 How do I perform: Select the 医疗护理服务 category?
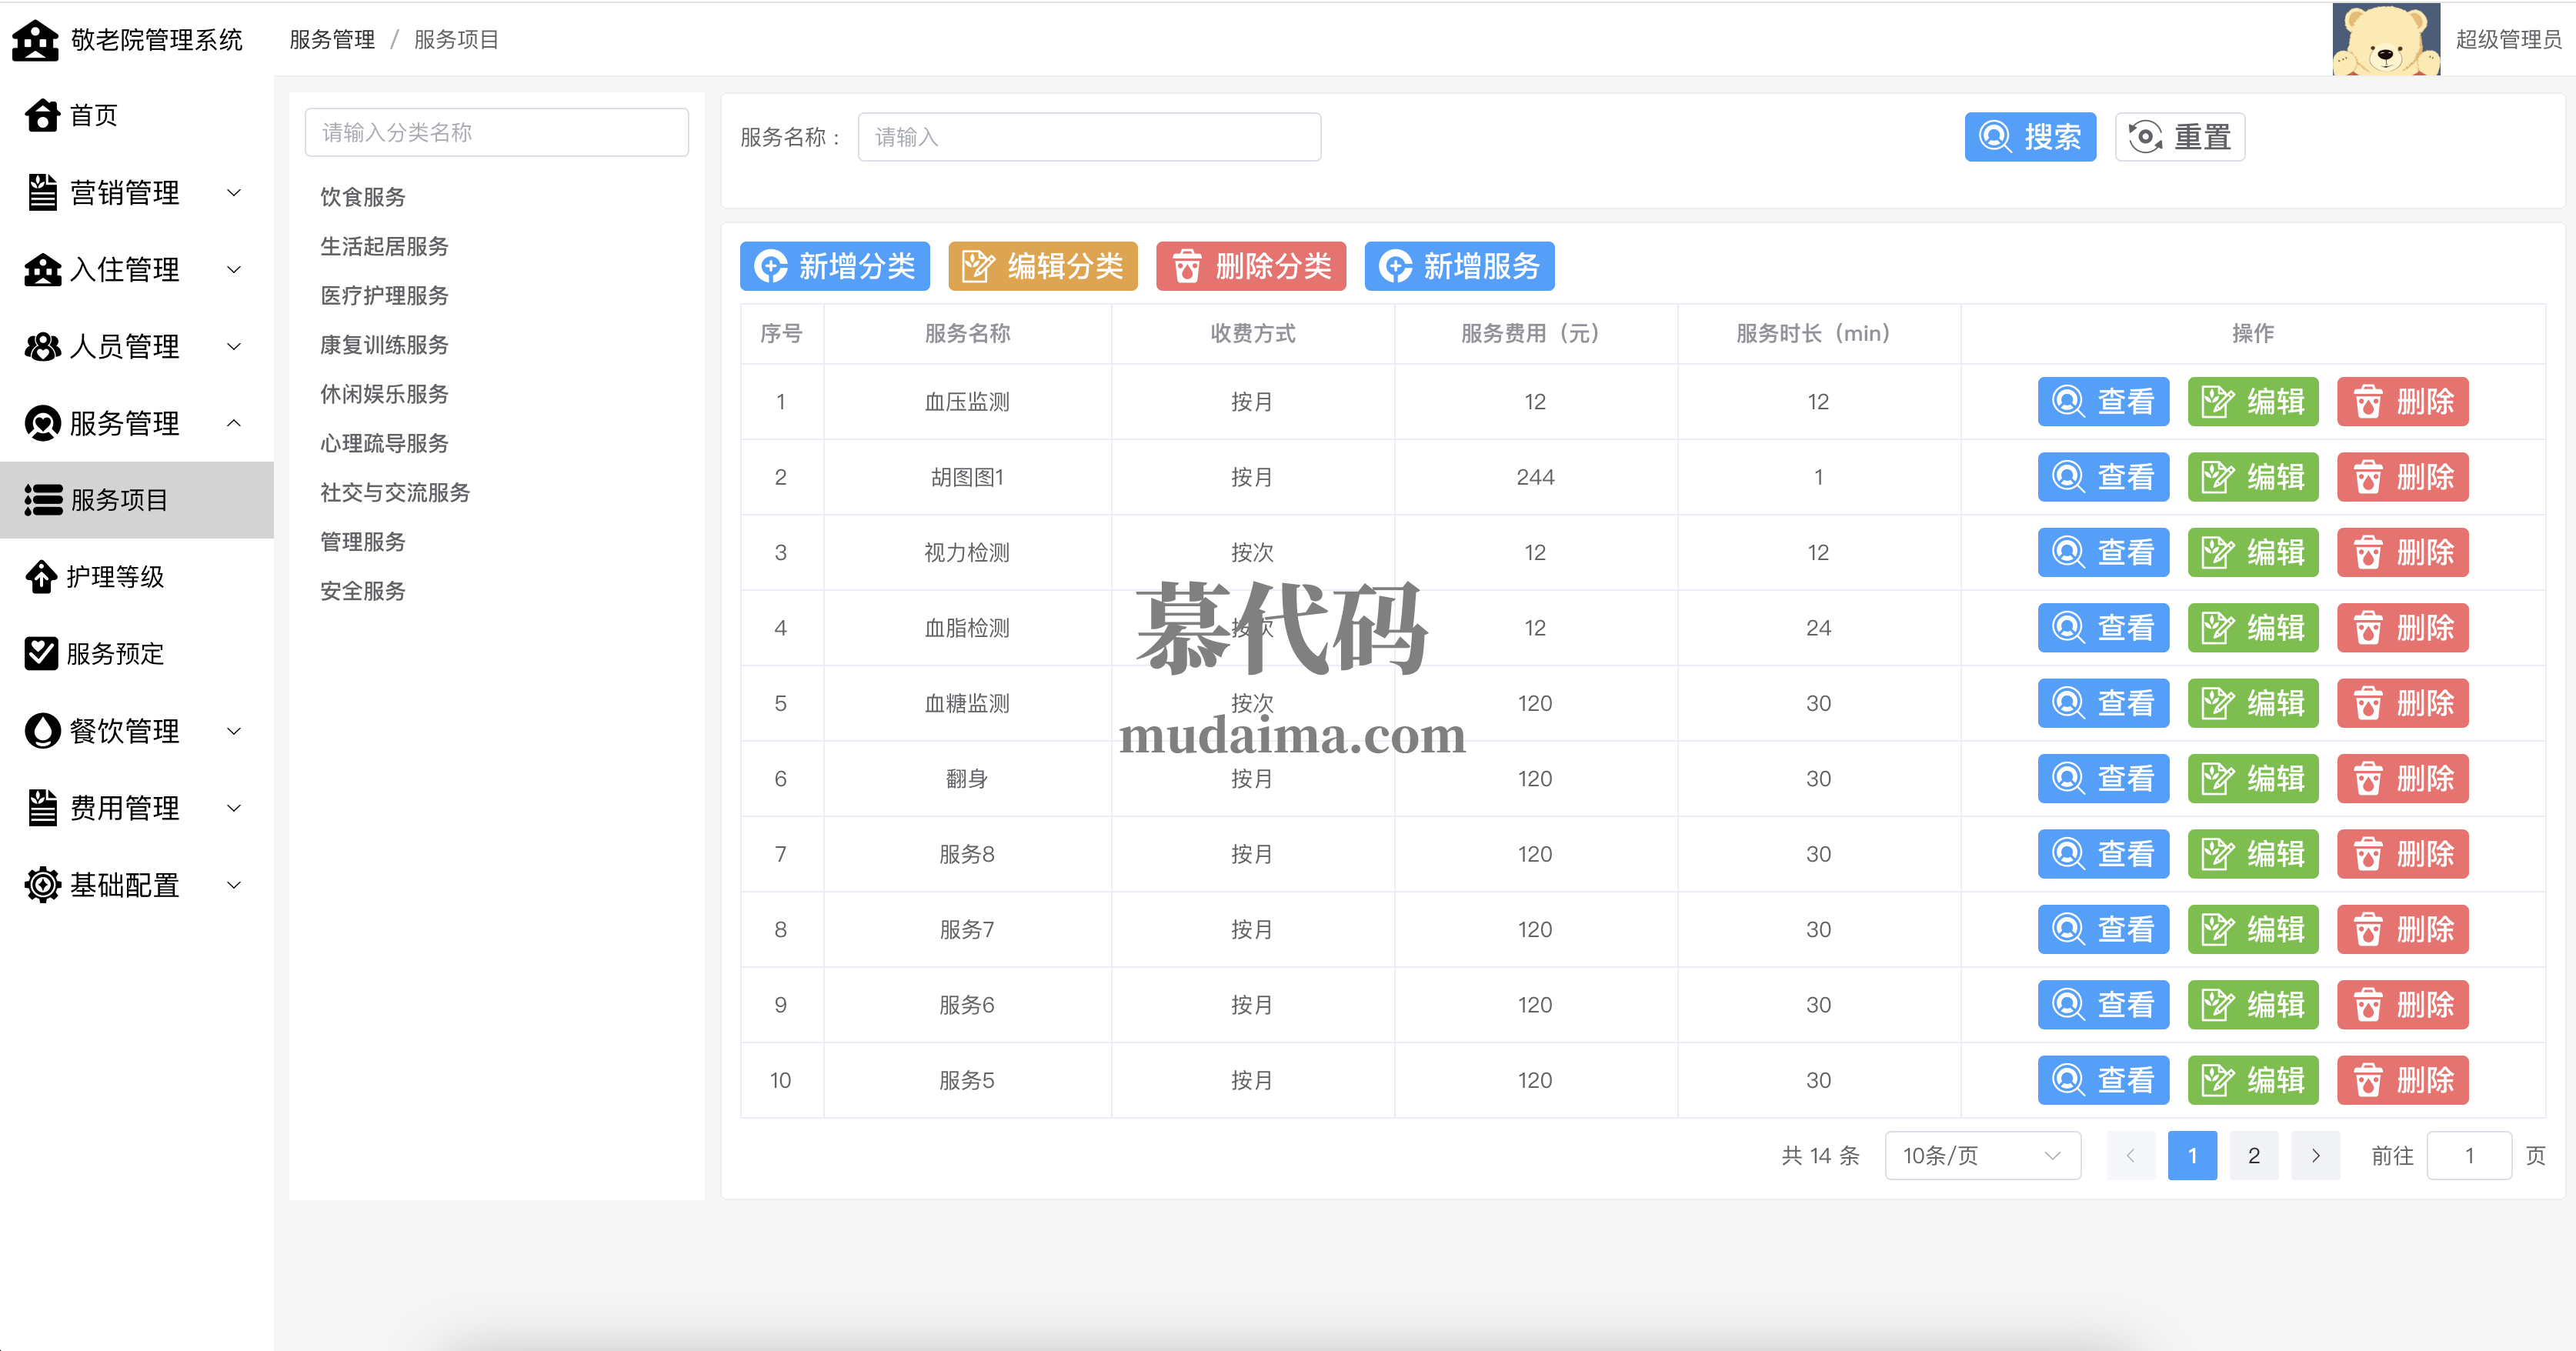pos(384,296)
